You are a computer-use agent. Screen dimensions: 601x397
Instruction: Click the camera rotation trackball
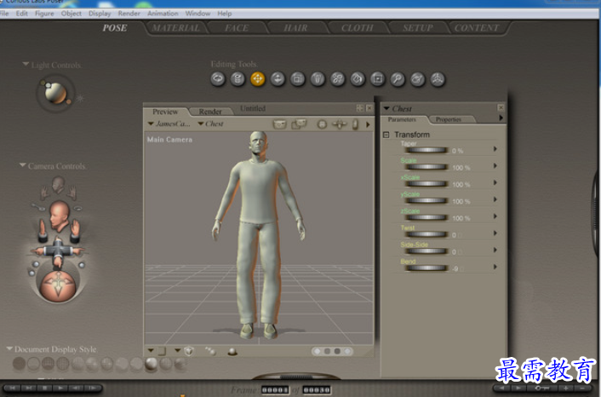[x=58, y=286]
